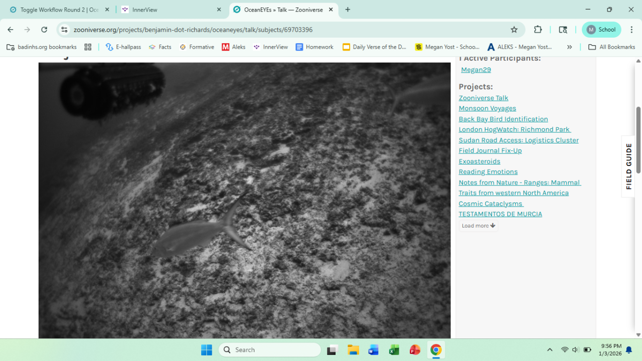Close the Toggle Workflow Round 2 tab
The height and width of the screenshot is (361, 642).
pos(107,10)
